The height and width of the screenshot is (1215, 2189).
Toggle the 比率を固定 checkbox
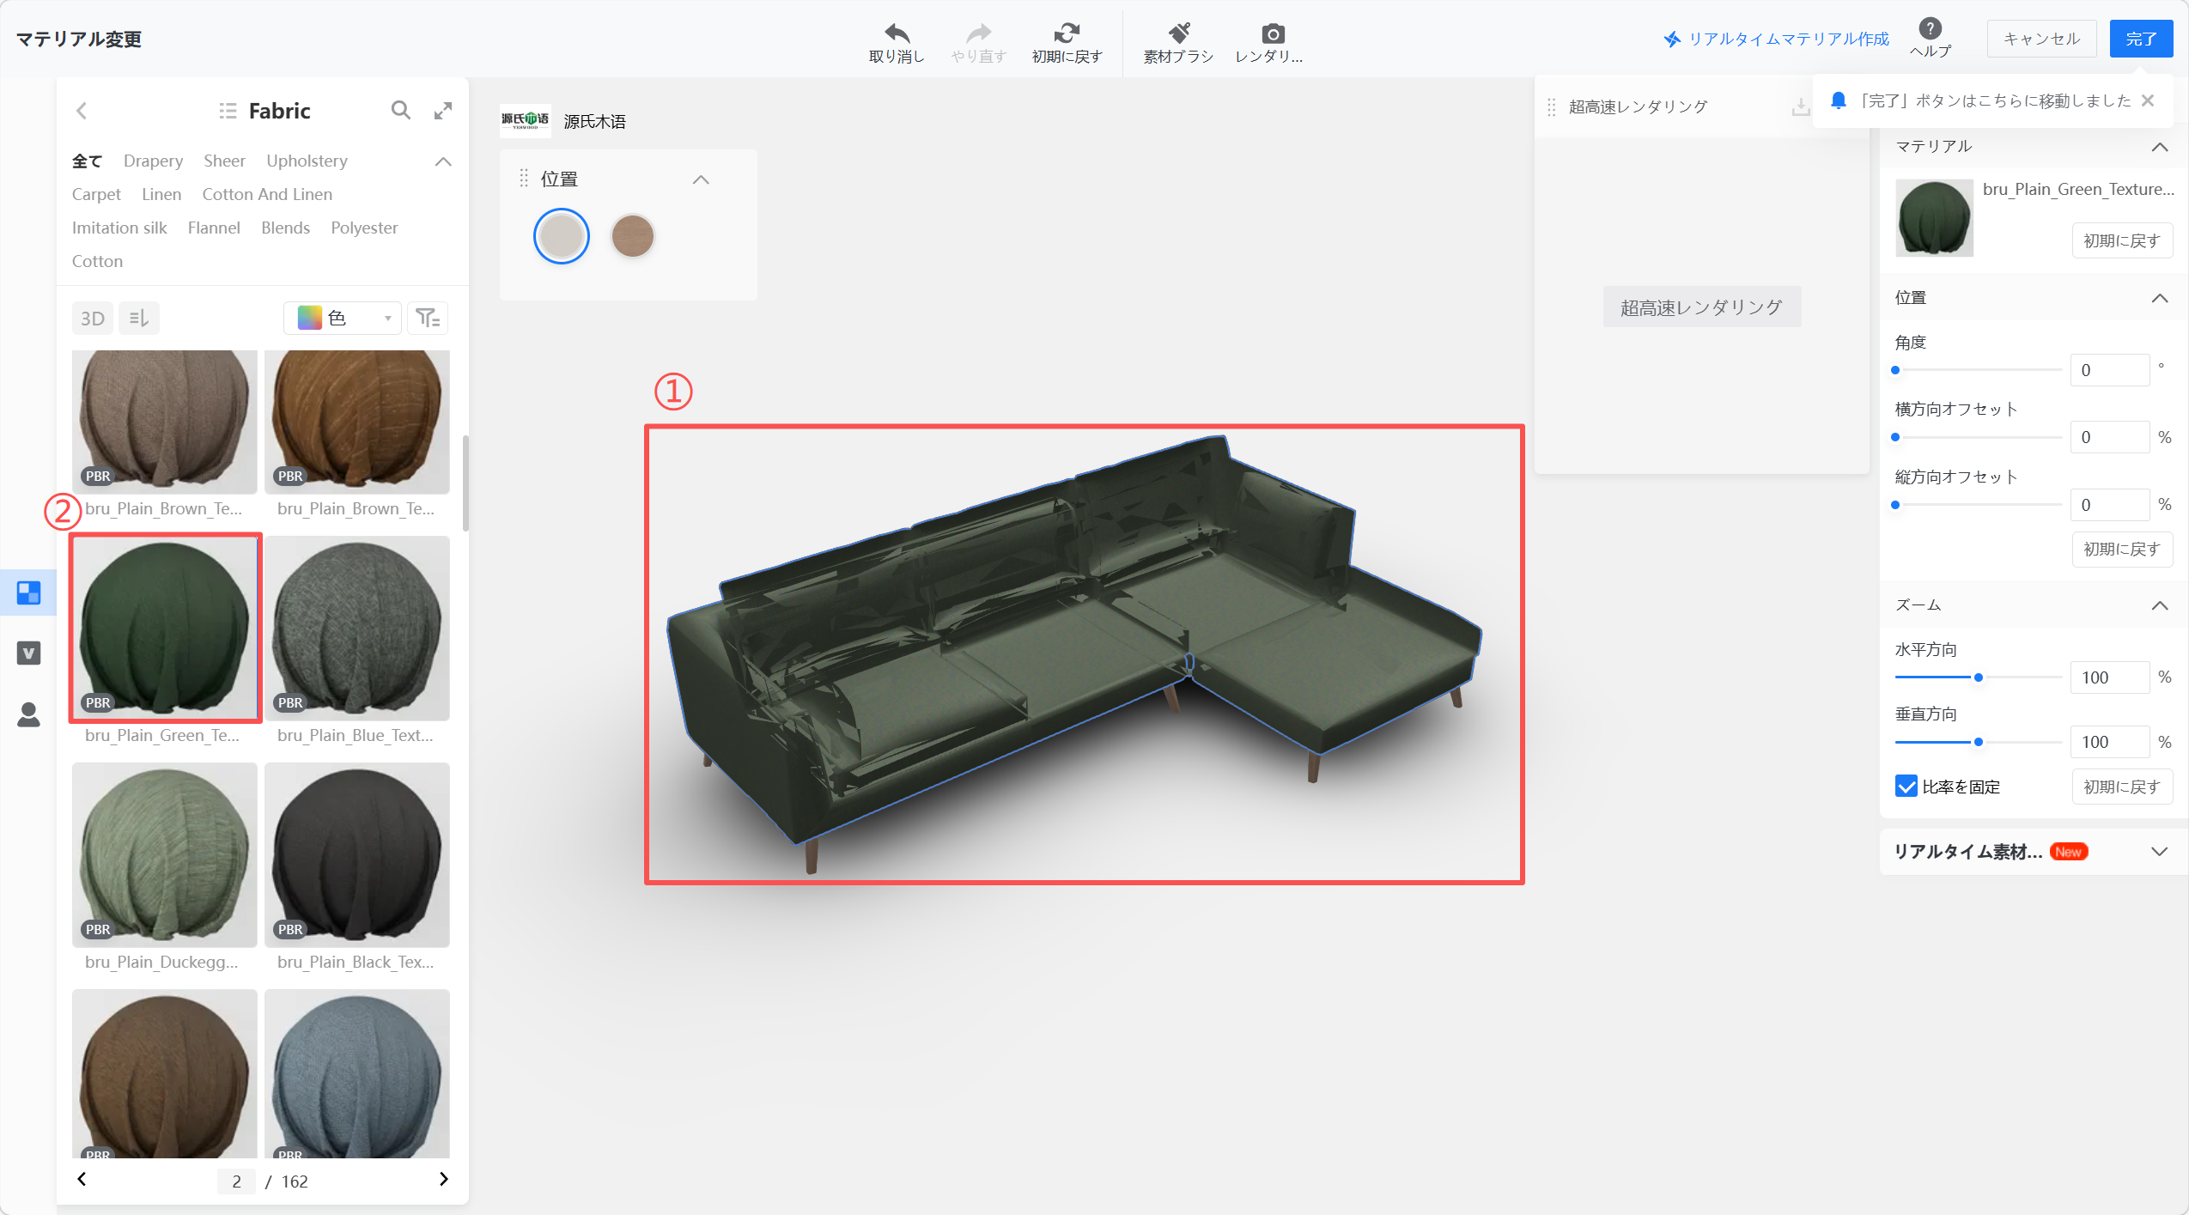pyautogui.click(x=1906, y=787)
